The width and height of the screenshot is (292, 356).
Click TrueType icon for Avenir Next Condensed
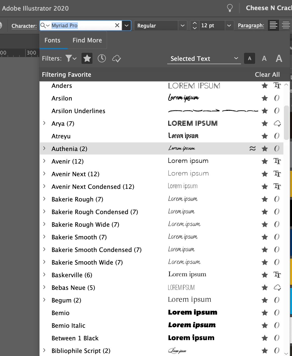tap(277, 187)
